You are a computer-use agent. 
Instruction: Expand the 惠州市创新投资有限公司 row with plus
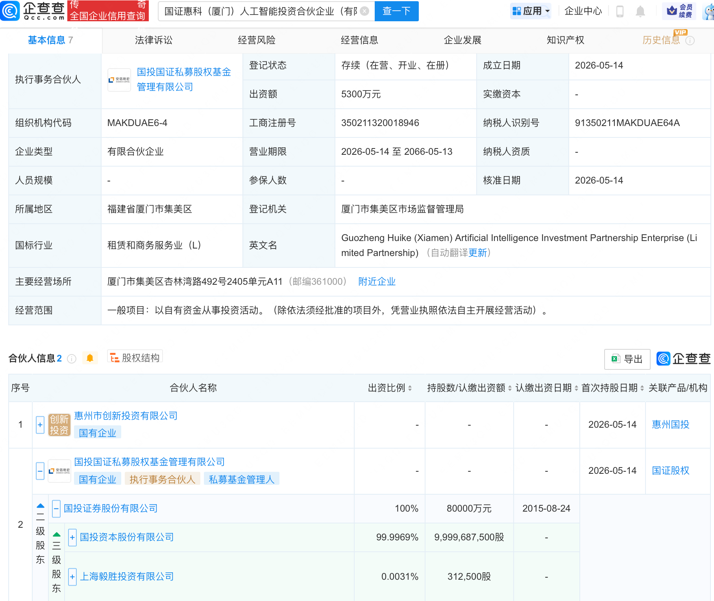point(40,425)
